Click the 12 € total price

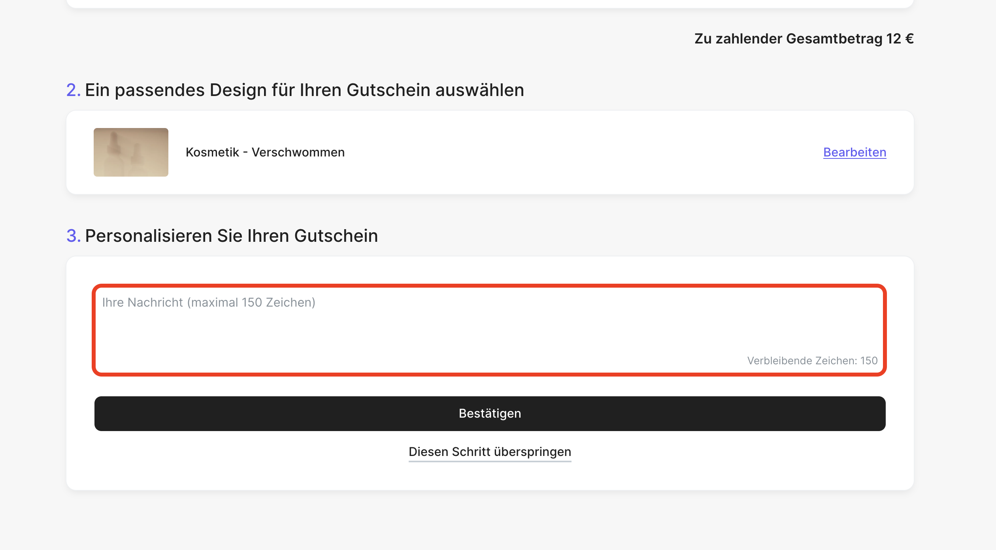[900, 39]
